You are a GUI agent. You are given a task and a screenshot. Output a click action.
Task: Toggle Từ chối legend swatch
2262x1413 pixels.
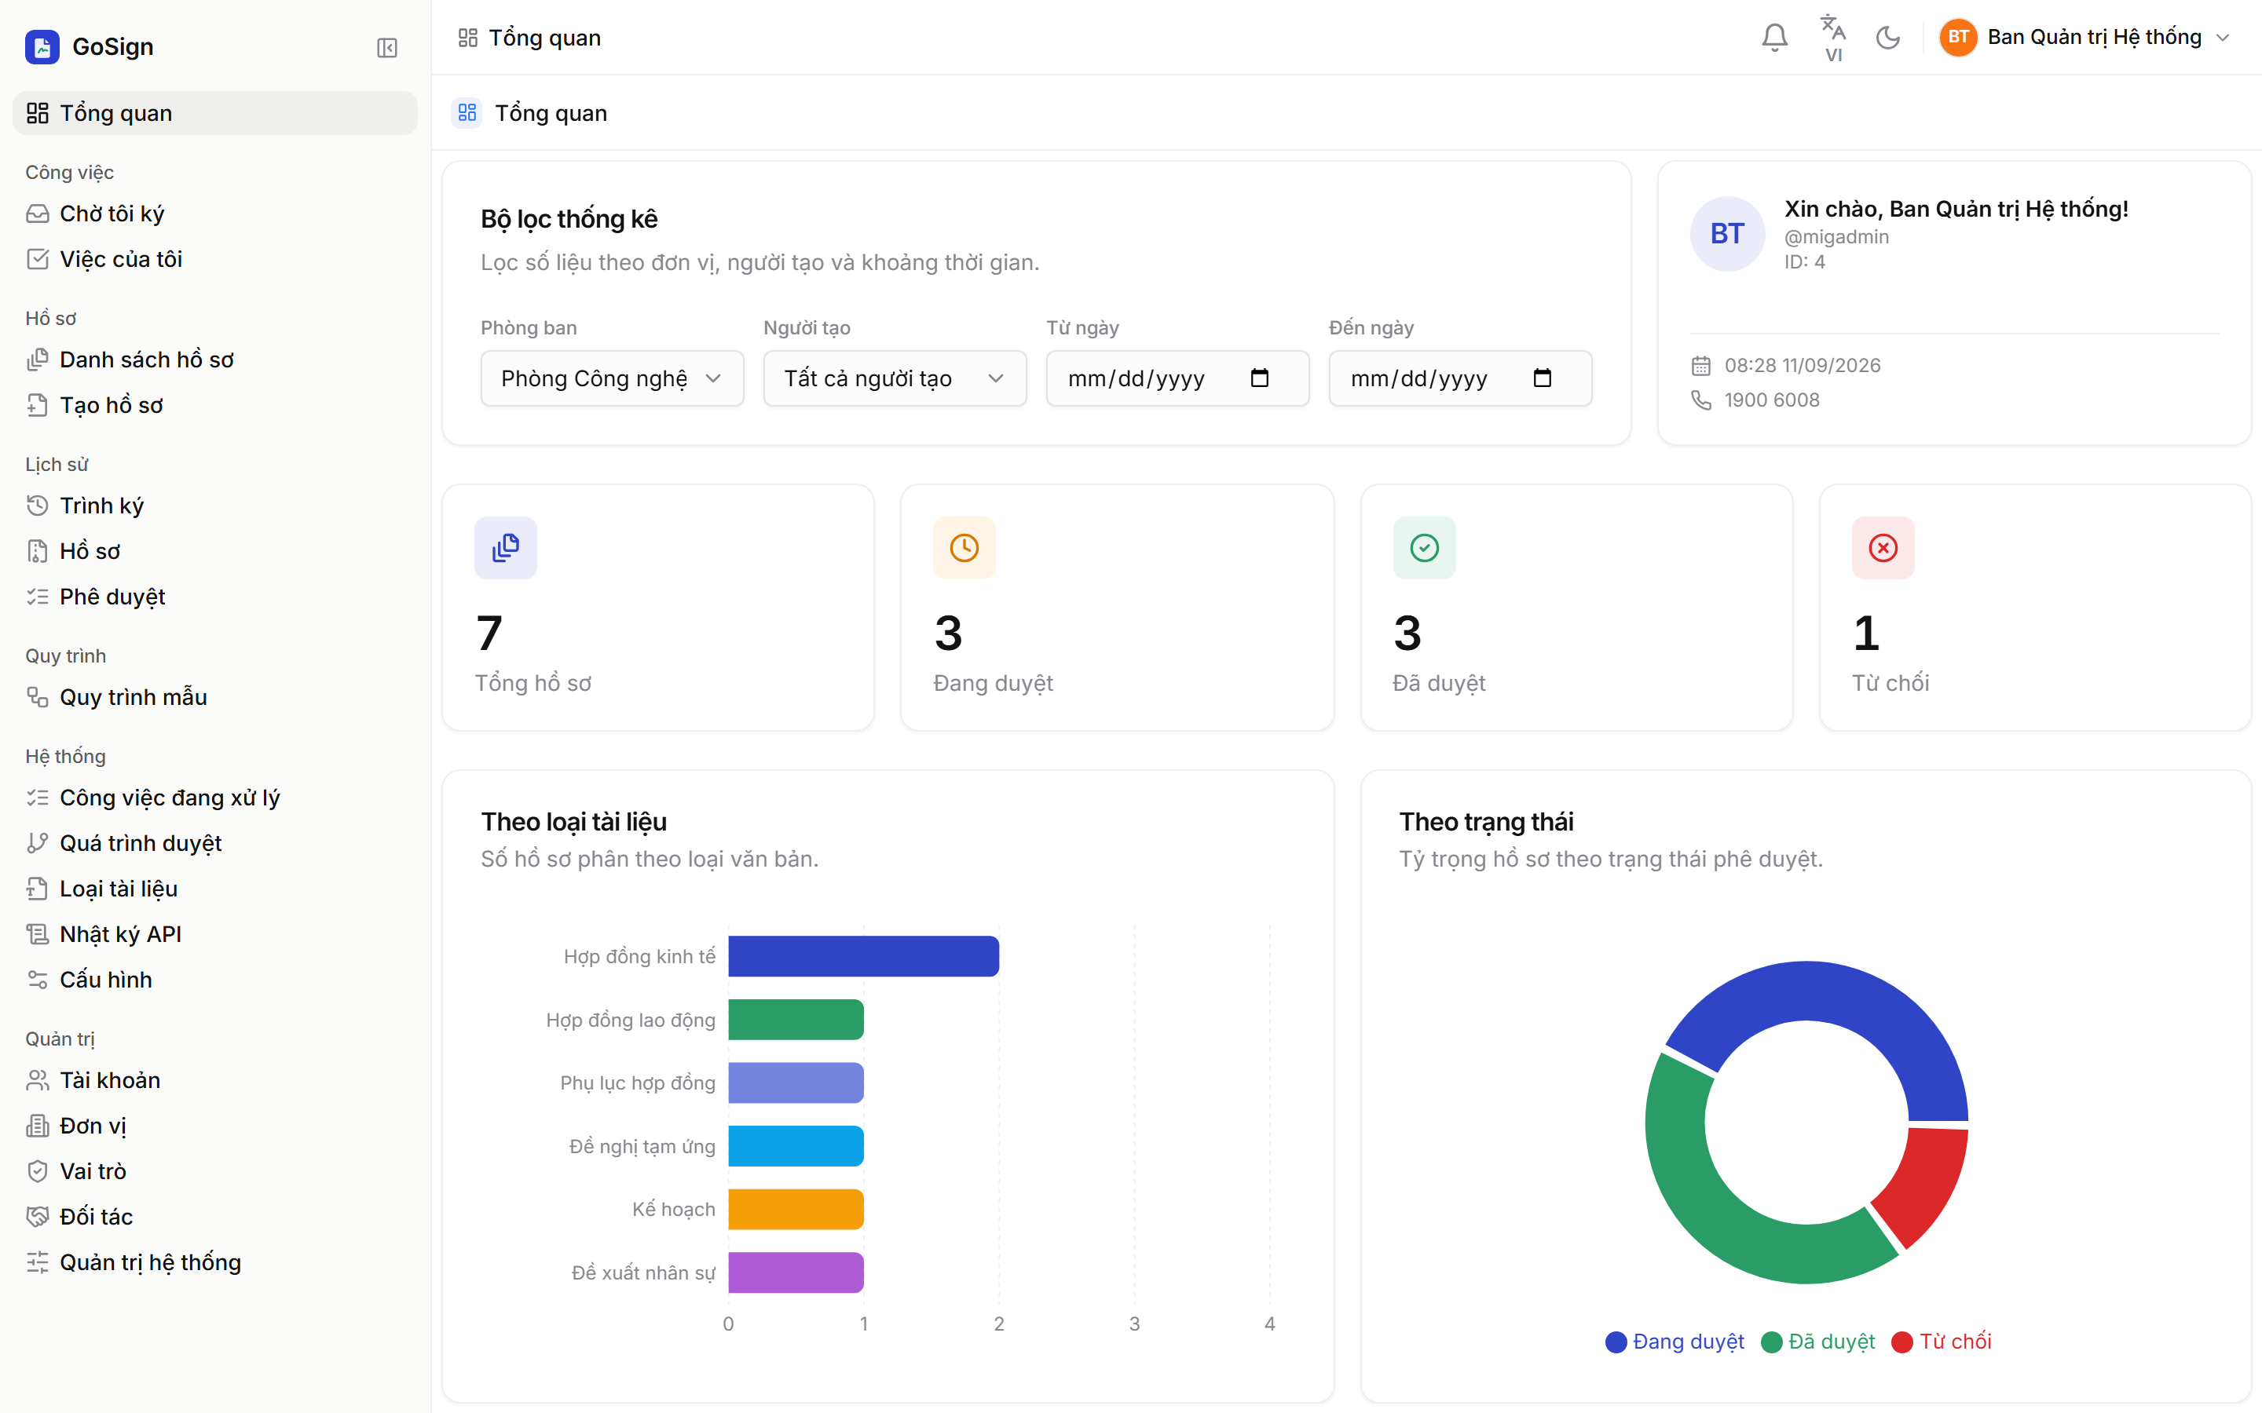click(x=1901, y=1342)
